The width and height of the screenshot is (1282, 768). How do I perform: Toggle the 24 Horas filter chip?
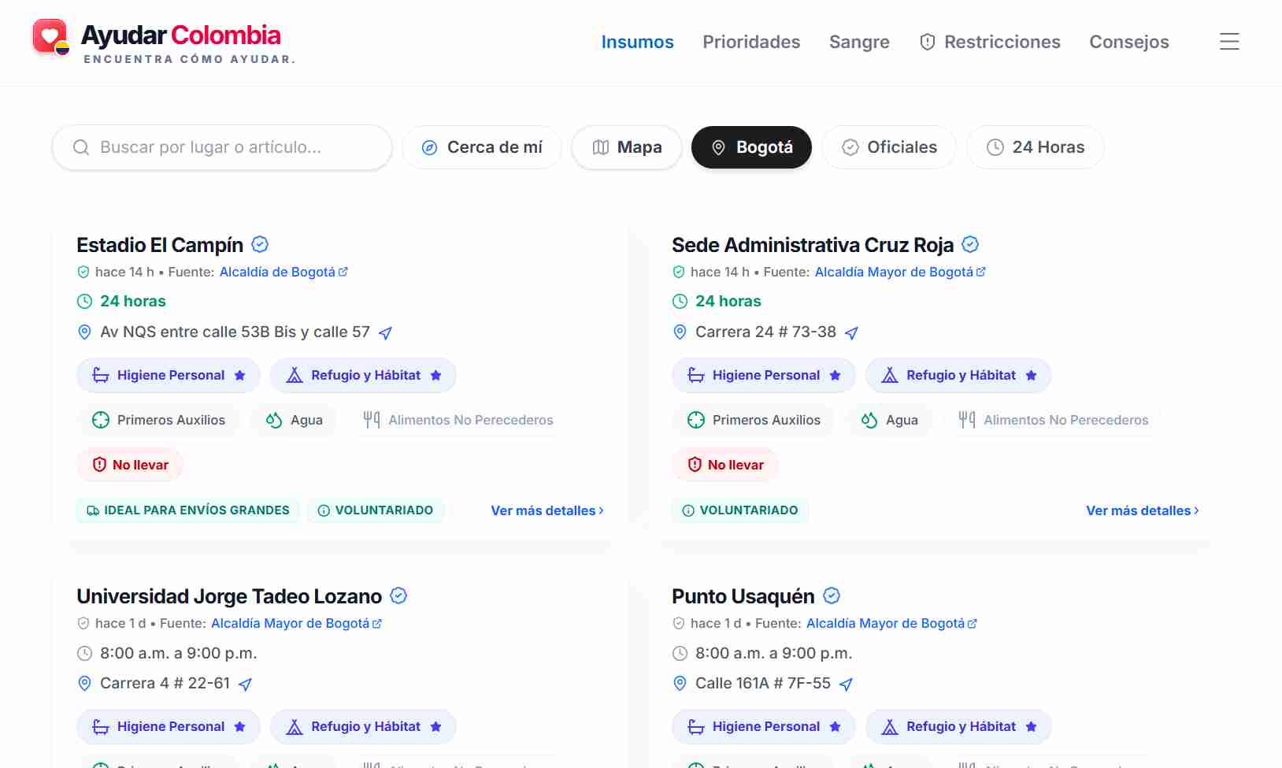click(x=1036, y=147)
